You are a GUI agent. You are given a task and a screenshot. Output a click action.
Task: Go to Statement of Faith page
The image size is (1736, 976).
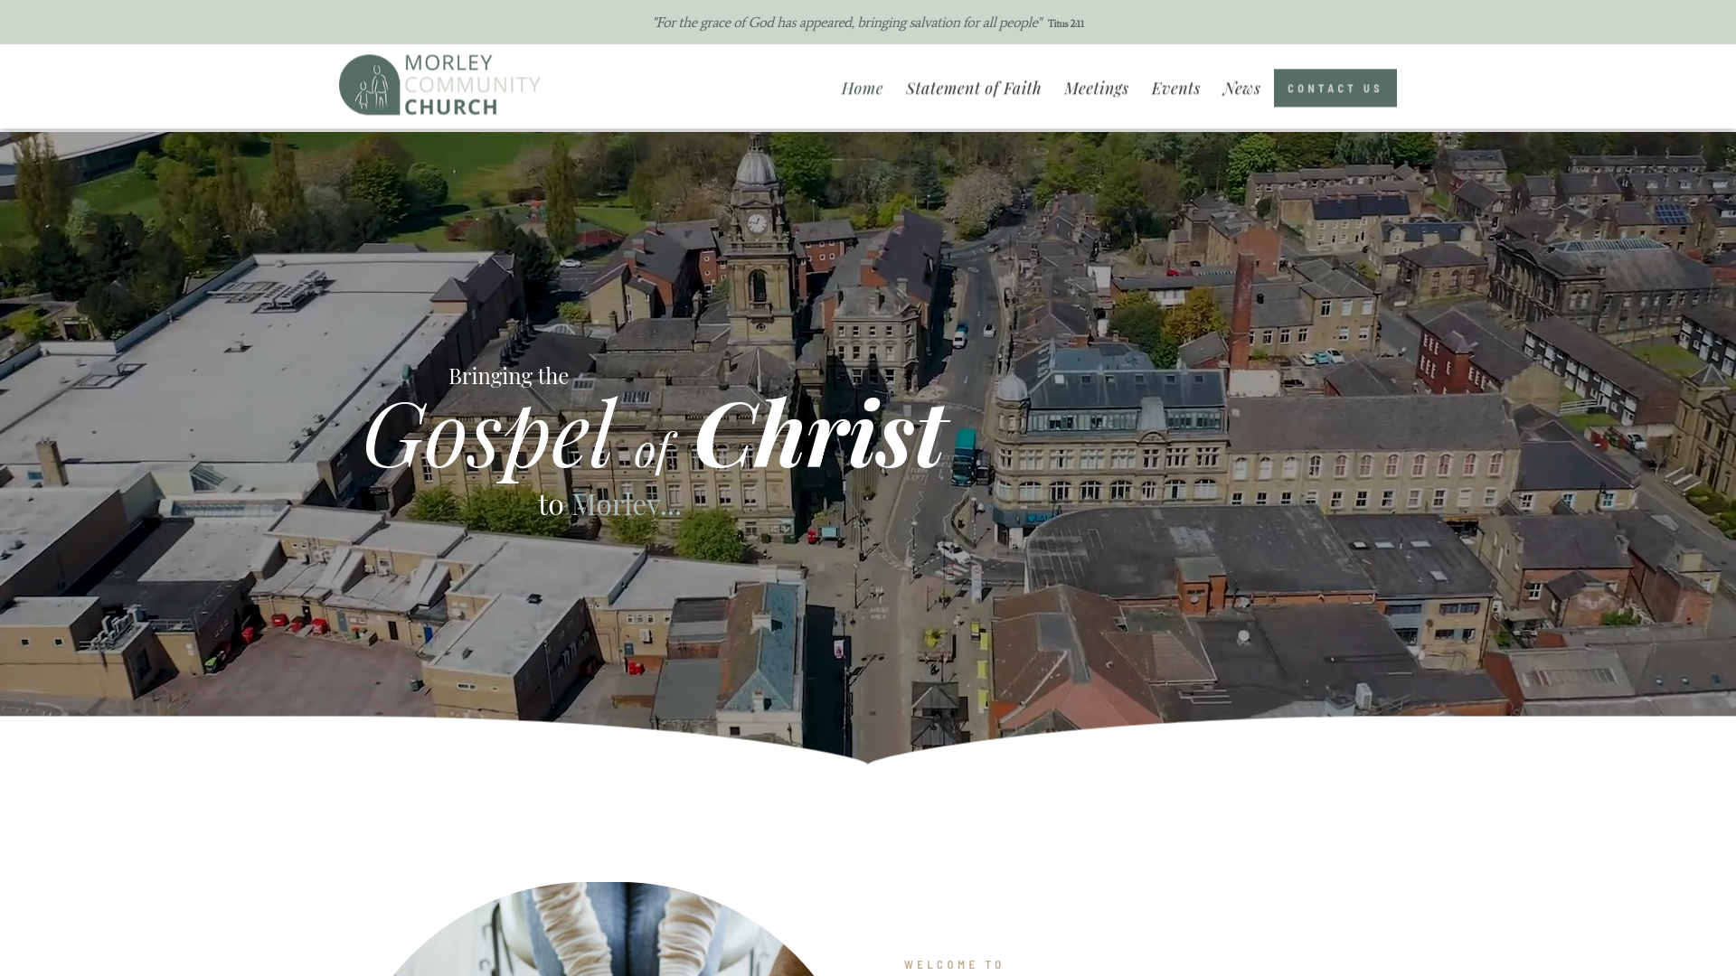click(973, 88)
